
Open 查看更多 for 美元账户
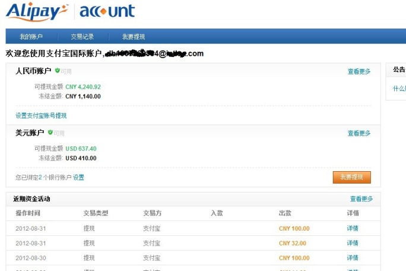pyautogui.click(x=359, y=133)
